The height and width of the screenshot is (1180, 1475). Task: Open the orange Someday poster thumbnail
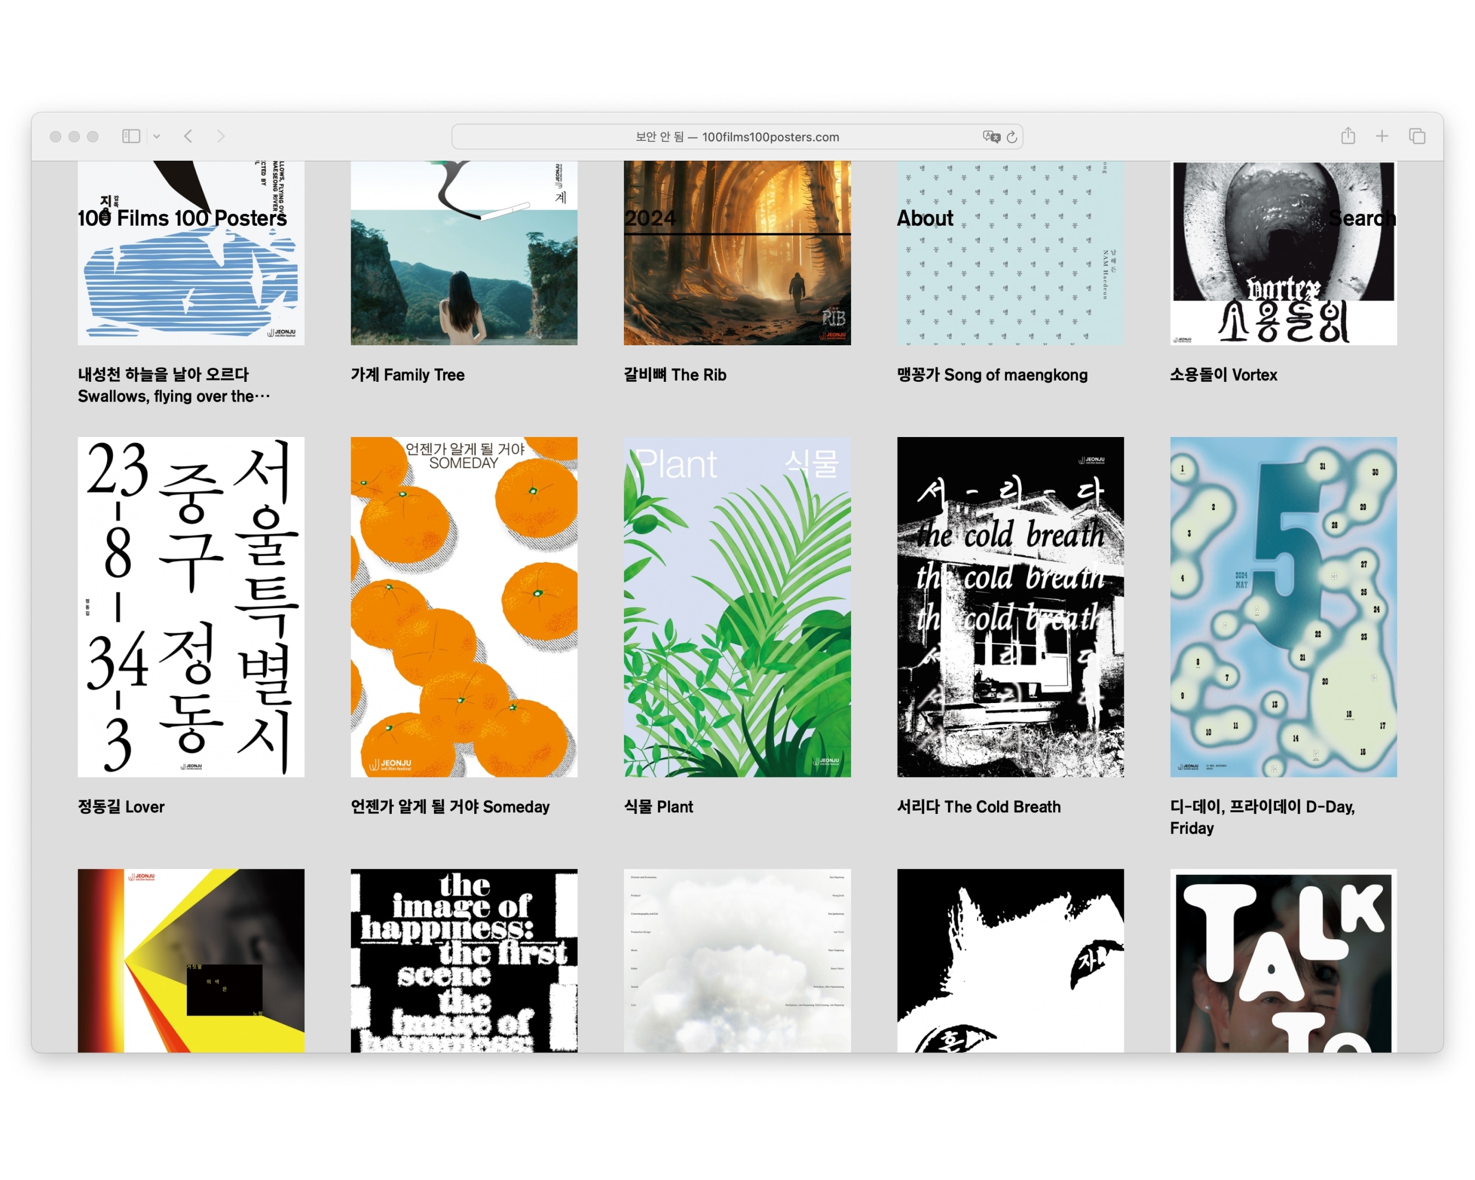[x=464, y=607]
